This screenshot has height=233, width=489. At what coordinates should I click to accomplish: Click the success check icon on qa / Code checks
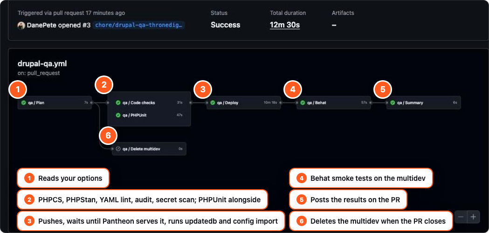(x=118, y=103)
